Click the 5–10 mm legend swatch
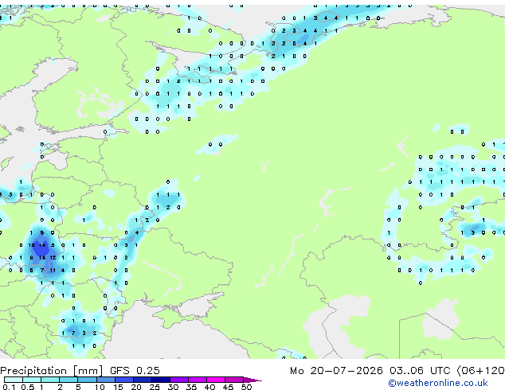The image size is (505, 390). tap(87, 380)
